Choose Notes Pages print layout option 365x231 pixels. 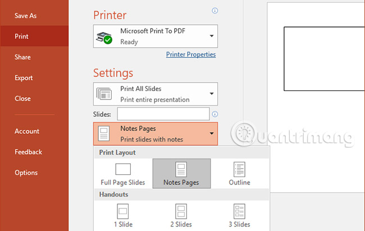tap(181, 174)
